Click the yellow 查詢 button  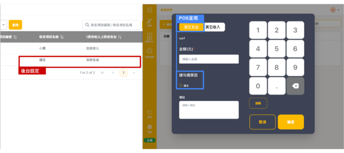click(15, 25)
